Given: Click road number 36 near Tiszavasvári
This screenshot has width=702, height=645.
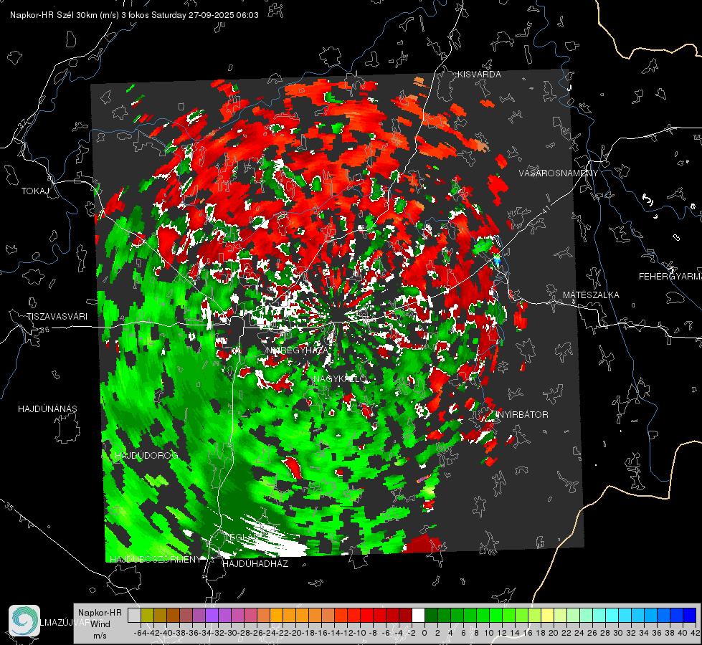Looking at the screenshot, I should pyautogui.click(x=44, y=330).
